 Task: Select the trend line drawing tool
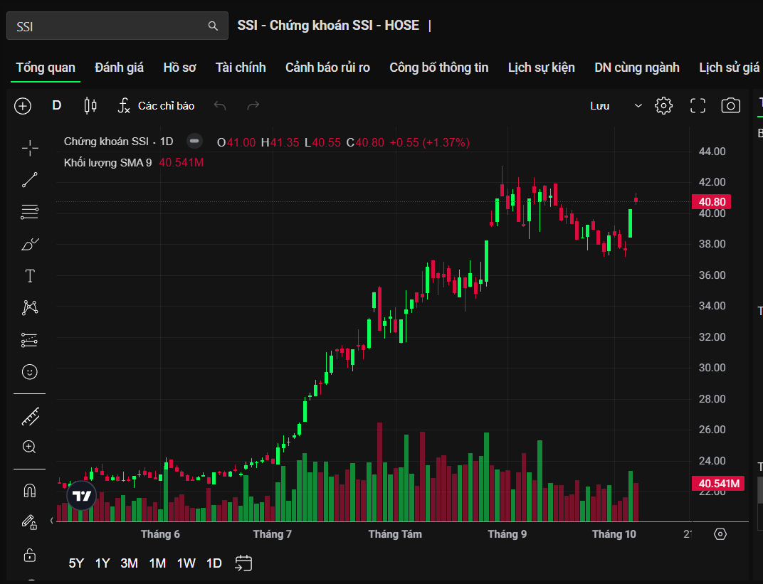click(x=30, y=180)
